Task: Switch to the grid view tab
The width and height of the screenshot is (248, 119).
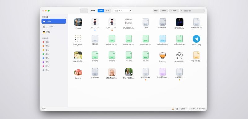Action: coord(101,11)
